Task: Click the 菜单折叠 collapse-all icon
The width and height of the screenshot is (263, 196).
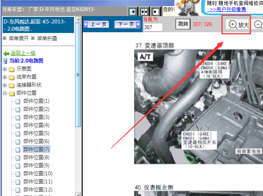Action: point(33,38)
